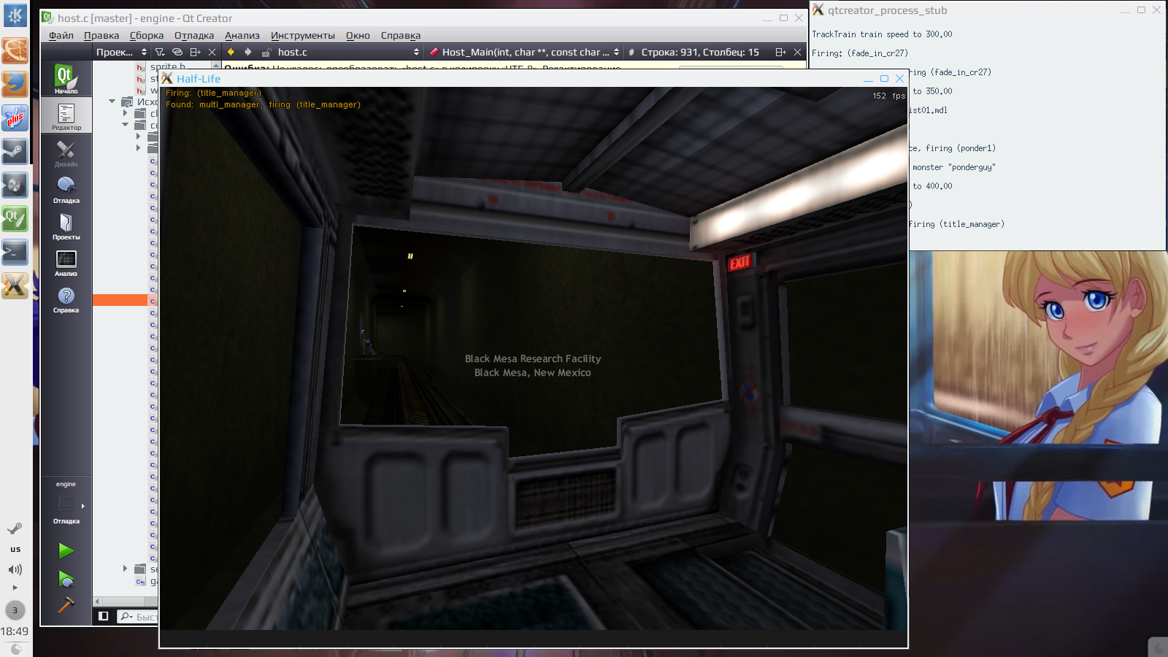Close the host.c editor document
The image size is (1168, 657).
click(797, 52)
